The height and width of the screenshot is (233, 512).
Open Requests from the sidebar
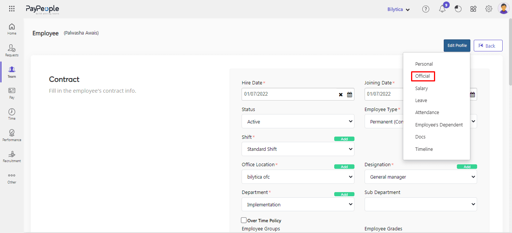pos(12,50)
